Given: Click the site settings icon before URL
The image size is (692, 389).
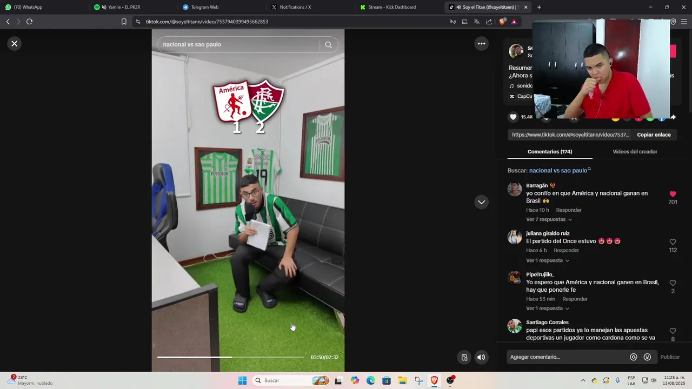Looking at the screenshot, I should coord(138,22).
